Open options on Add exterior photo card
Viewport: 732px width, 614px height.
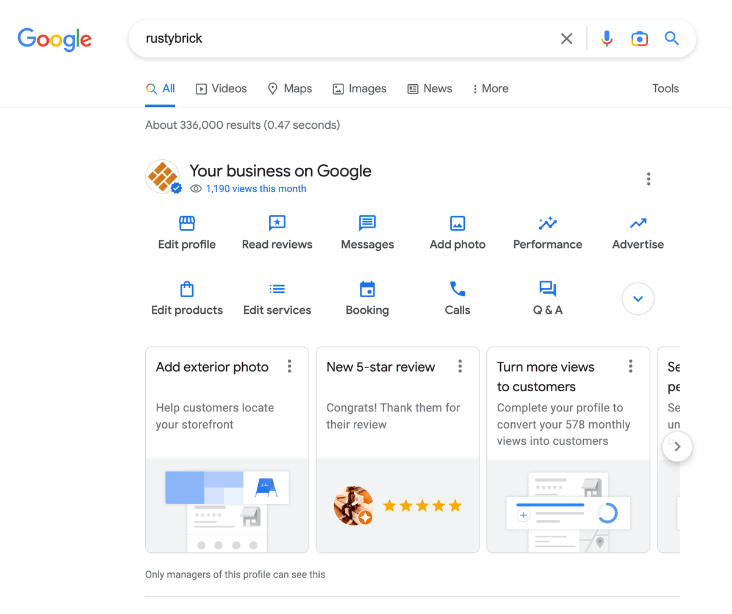click(290, 366)
